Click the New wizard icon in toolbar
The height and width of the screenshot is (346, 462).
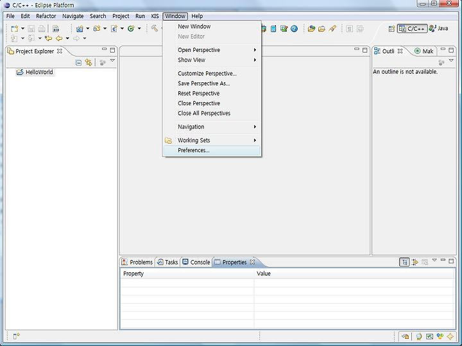(14, 29)
